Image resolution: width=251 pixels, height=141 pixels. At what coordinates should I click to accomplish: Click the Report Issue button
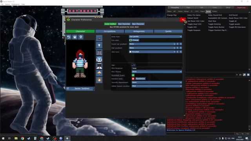[241, 7]
